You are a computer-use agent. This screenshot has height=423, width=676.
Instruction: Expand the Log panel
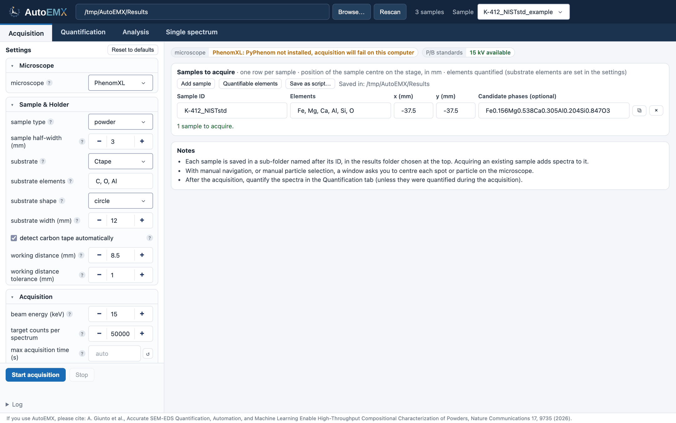pos(14,405)
